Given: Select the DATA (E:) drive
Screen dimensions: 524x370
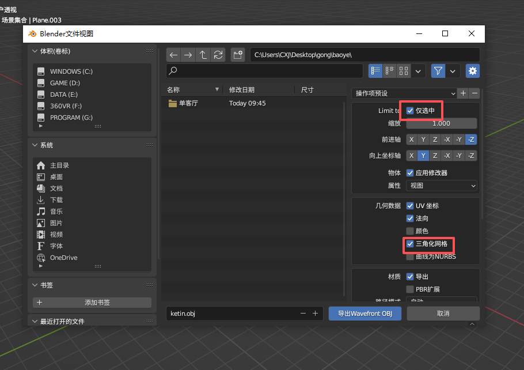Looking at the screenshot, I should click(63, 95).
